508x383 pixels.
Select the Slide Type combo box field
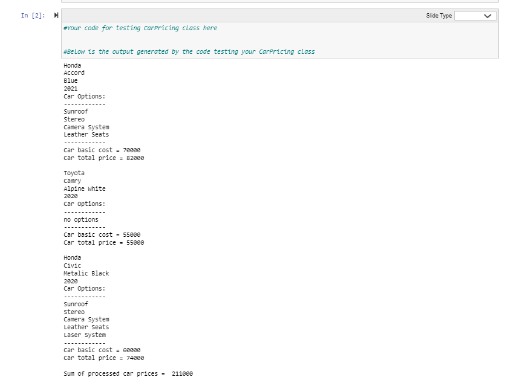(x=475, y=15)
